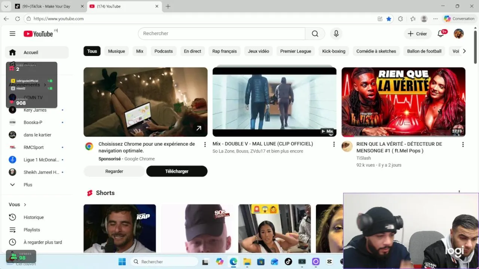This screenshot has width=479, height=269.
Task: Open the Windows Start menu
Action: pos(122,262)
